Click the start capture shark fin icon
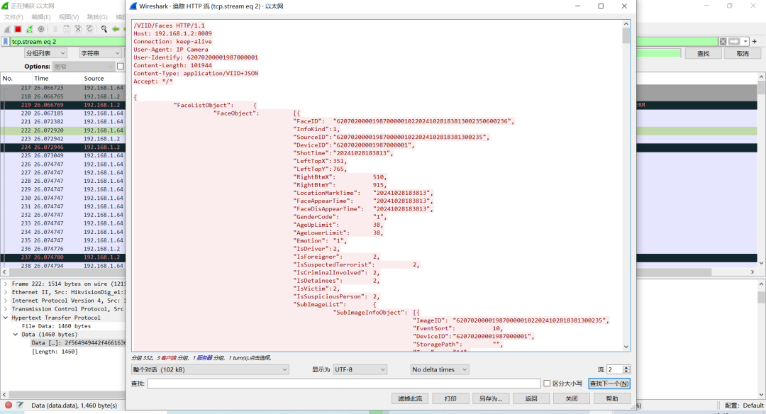Viewport: 766px width, 414px height. (7, 29)
